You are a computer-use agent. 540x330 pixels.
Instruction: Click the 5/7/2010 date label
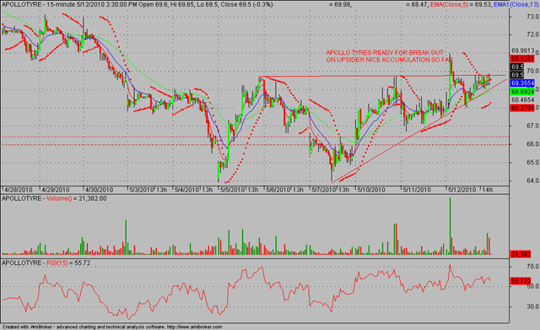(x=324, y=190)
